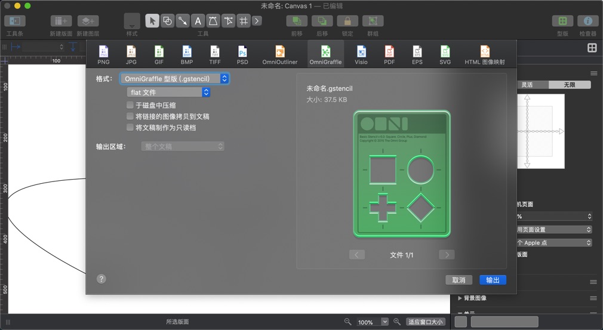
Task: Click the 群组 group icon
Action: point(373,21)
